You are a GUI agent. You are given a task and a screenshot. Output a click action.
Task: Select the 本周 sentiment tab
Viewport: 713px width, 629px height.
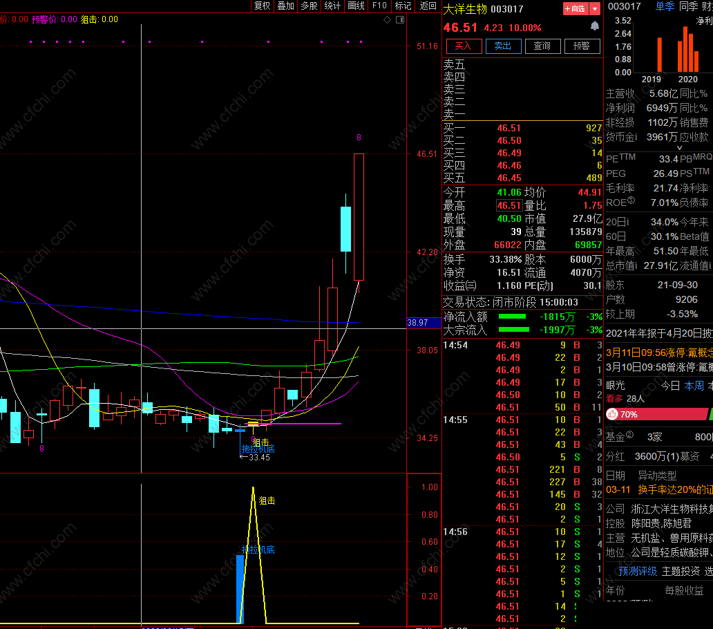694,386
